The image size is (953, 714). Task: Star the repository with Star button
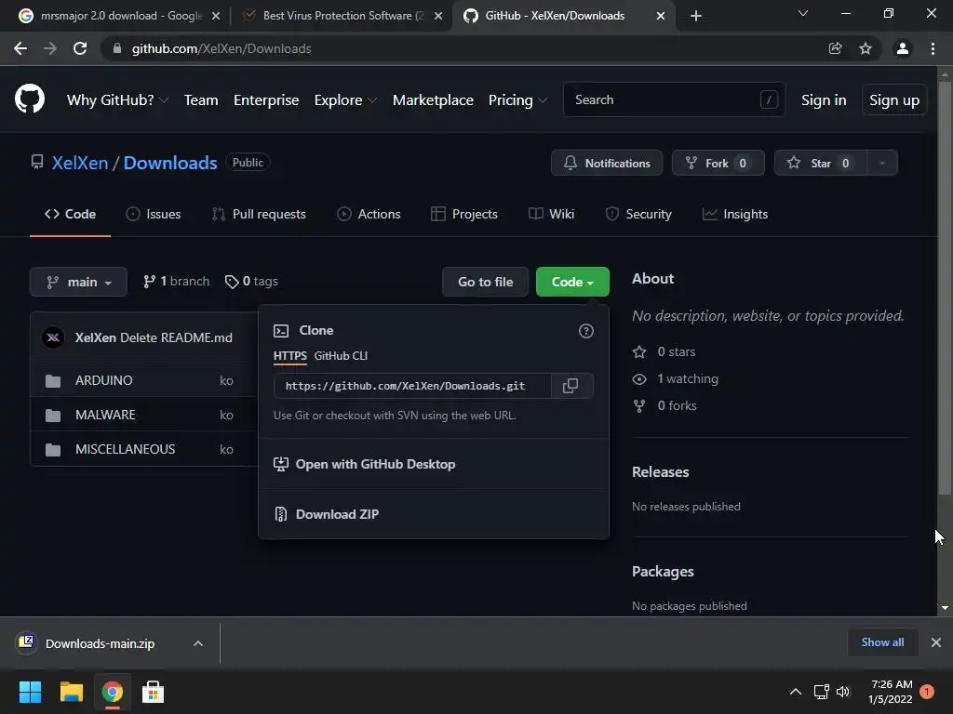pos(821,163)
